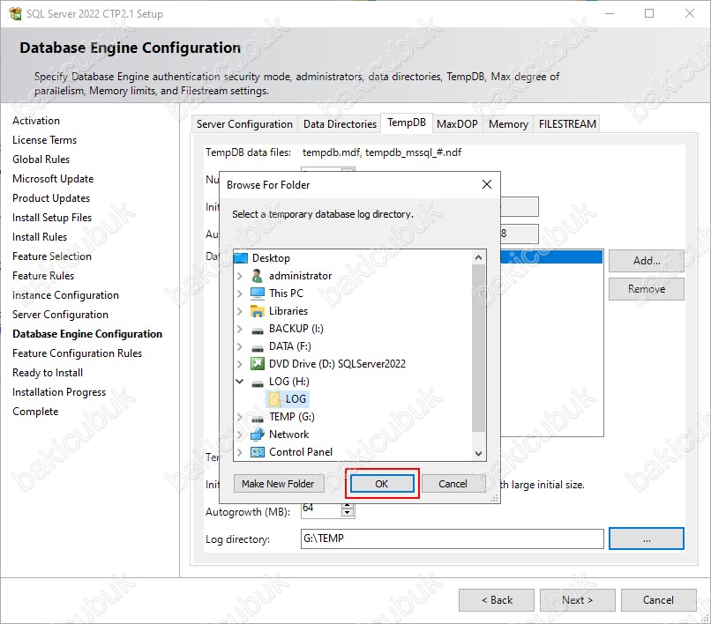Click the Remove data directory button
The image size is (711, 624).
tap(646, 289)
